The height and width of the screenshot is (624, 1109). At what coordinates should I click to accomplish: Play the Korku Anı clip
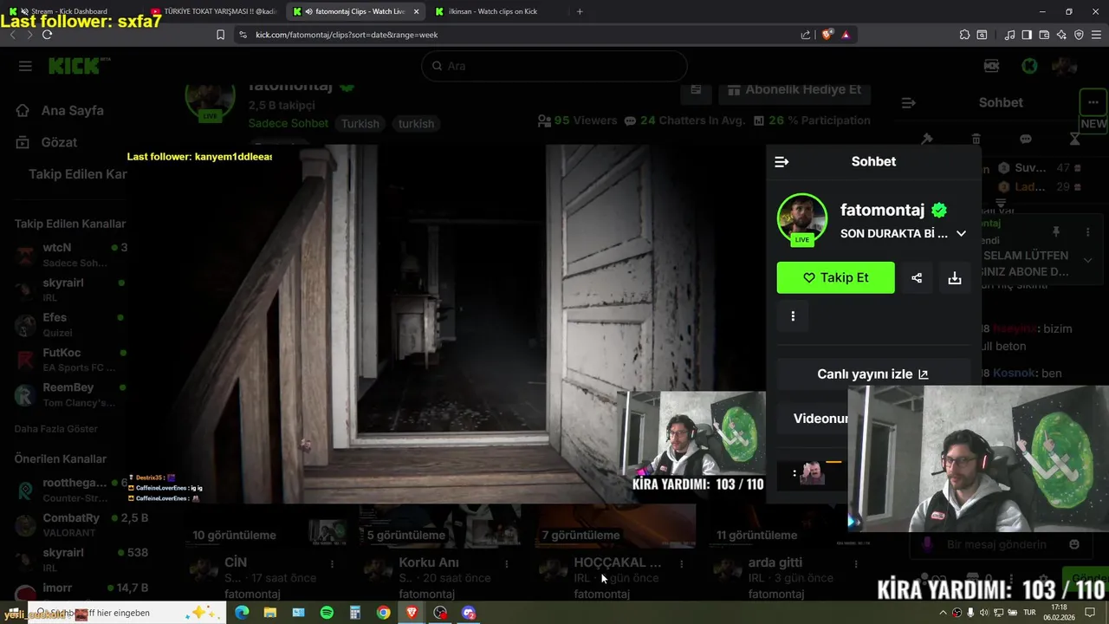pos(429,562)
